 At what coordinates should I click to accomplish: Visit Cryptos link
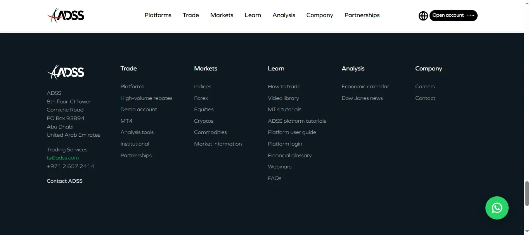pyautogui.click(x=204, y=121)
